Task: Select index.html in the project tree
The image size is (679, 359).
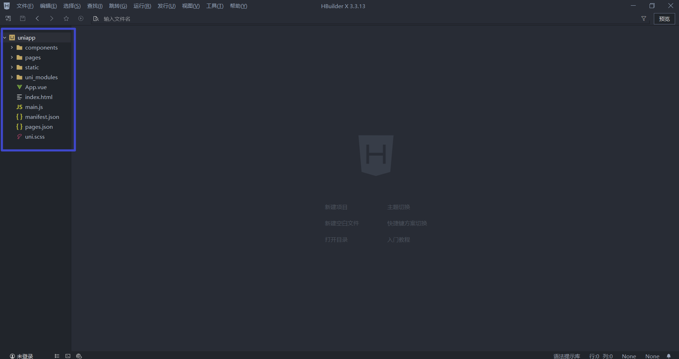Action: (x=39, y=97)
